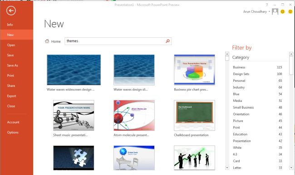The height and width of the screenshot is (175, 295).
Task: Click the Home link beside search
Action: (x=56, y=41)
